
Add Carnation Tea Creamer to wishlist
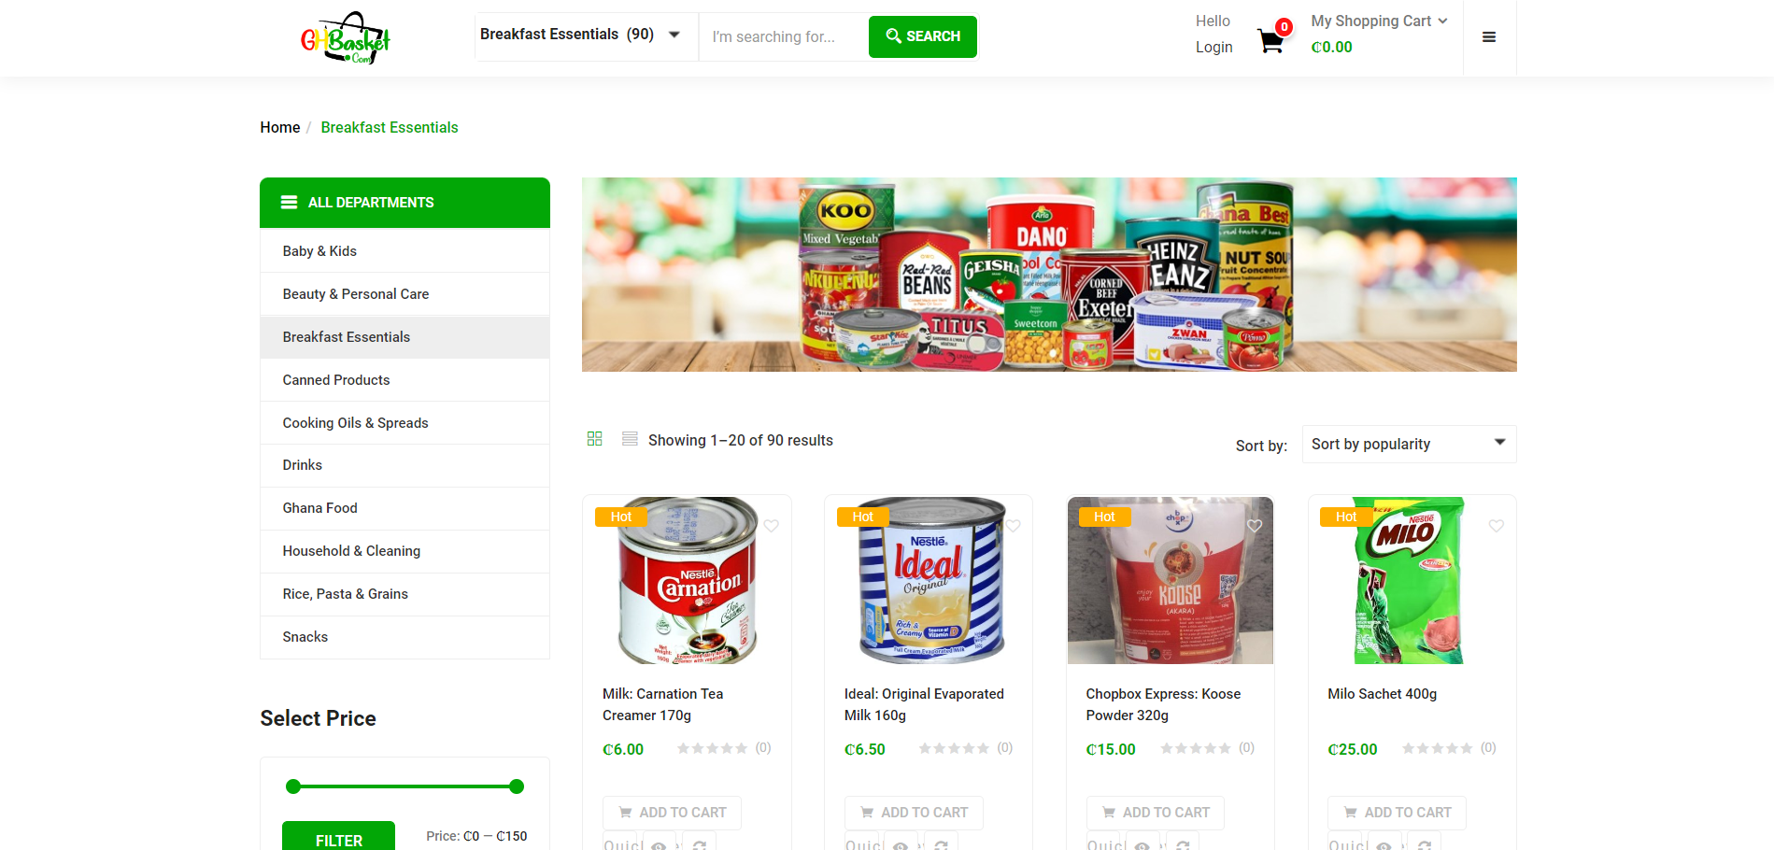coord(772,526)
